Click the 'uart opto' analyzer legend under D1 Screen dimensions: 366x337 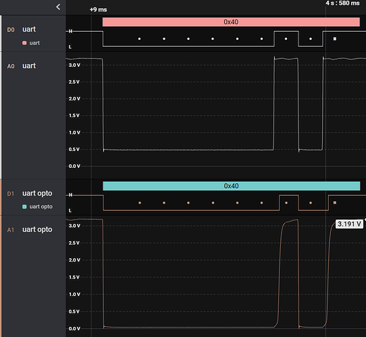tap(41, 207)
